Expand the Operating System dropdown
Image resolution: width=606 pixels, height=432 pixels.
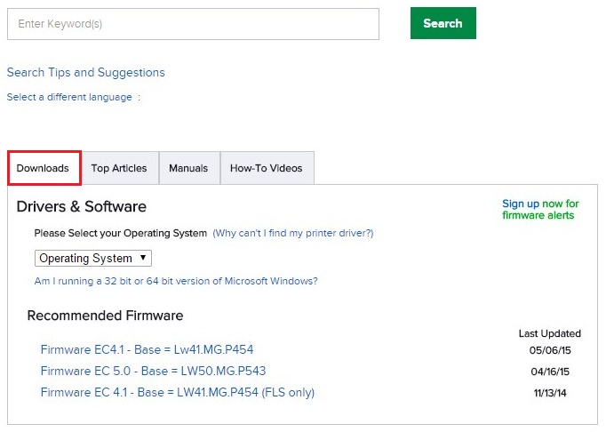[93, 259]
